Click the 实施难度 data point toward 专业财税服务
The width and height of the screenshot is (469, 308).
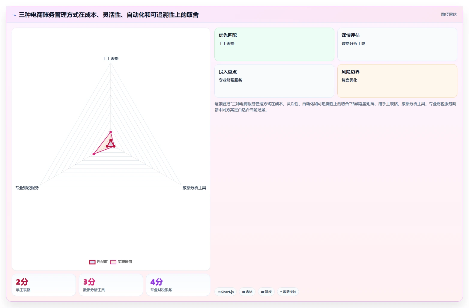pyautogui.click(x=94, y=154)
